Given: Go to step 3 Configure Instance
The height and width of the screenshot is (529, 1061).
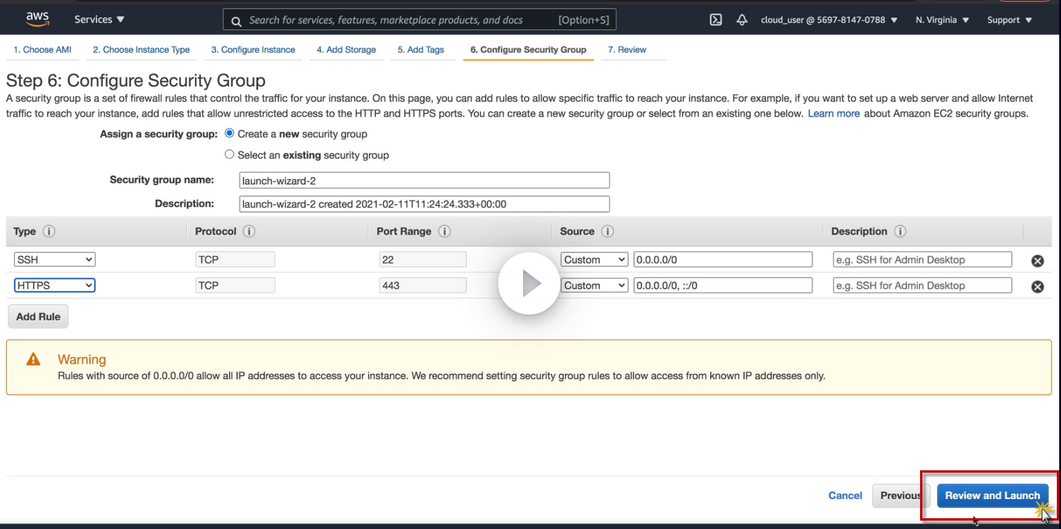Looking at the screenshot, I should click(253, 50).
